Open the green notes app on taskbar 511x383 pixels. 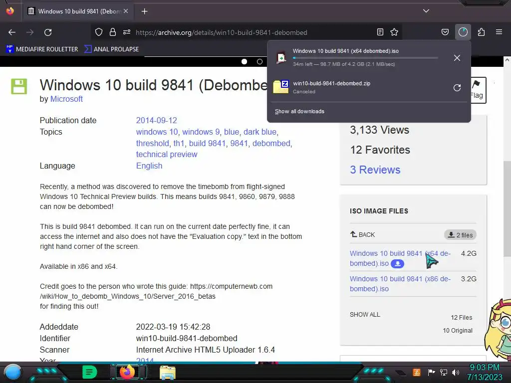90,372
